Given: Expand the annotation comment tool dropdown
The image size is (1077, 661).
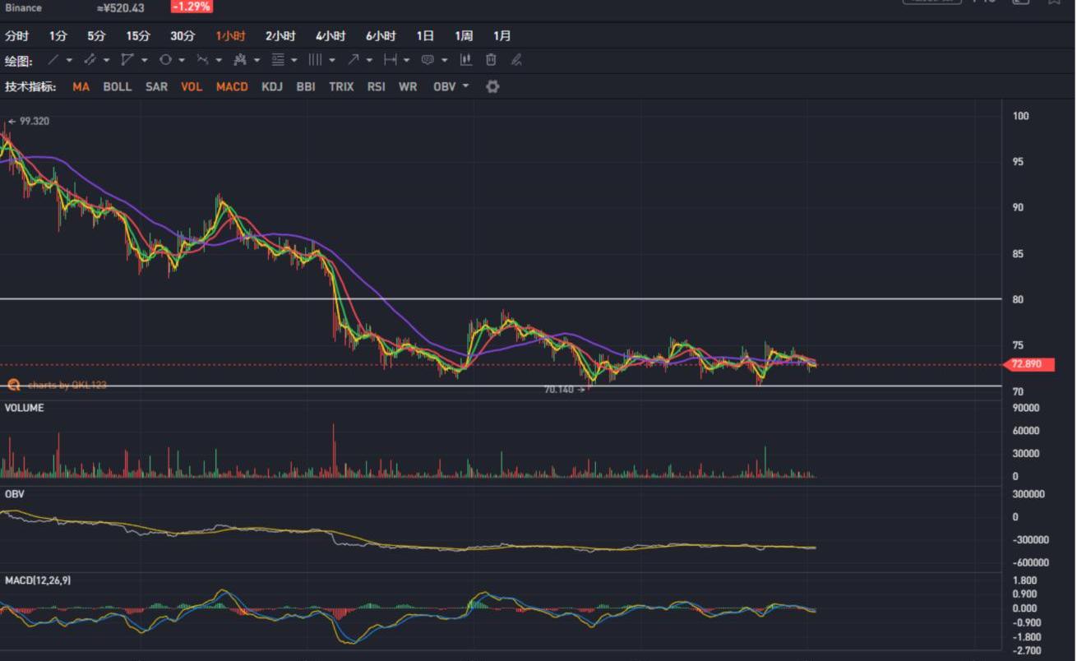Looking at the screenshot, I should (444, 60).
